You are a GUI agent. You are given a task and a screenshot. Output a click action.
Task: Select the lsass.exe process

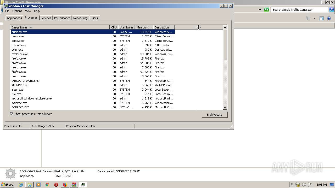click(x=93, y=90)
